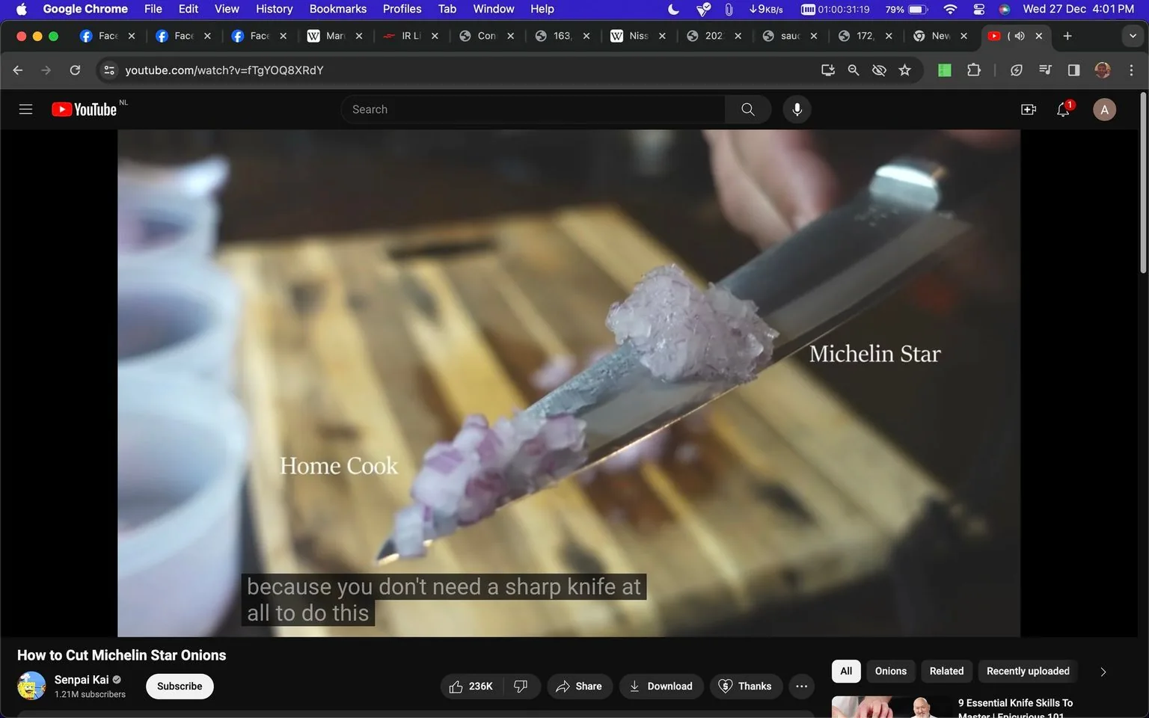
Task: Open the Chrome extensions puzzle icon
Action: click(974, 70)
